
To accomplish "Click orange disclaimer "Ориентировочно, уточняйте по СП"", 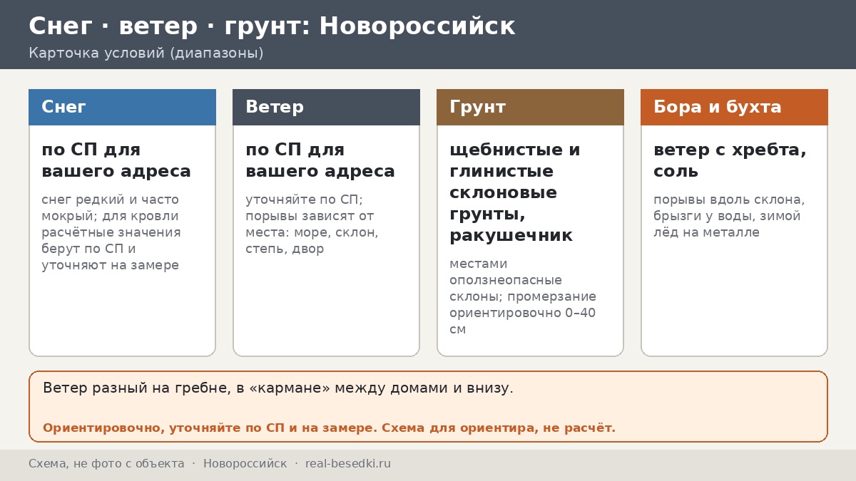I will (x=329, y=428).
